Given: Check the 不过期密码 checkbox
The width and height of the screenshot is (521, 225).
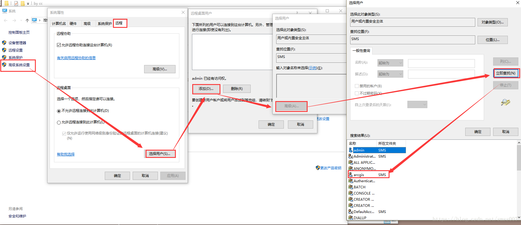Looking at the screenshot, I should [x=357, y=93].
